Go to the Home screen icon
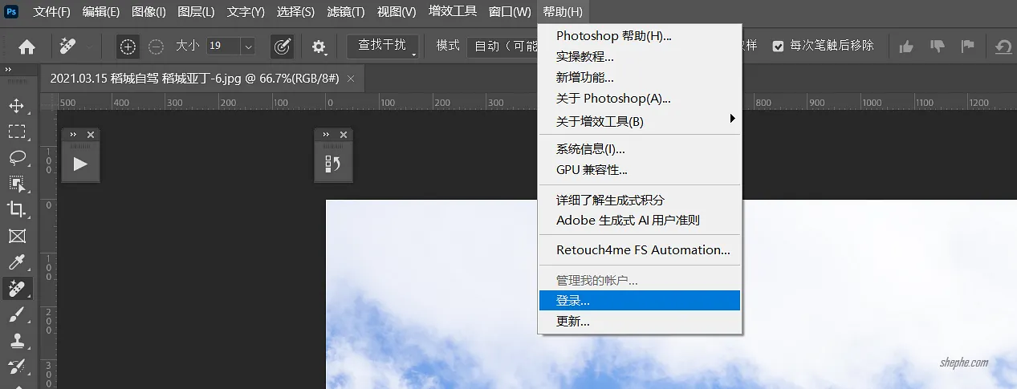1017x389 pixels. tap(26, 47)
